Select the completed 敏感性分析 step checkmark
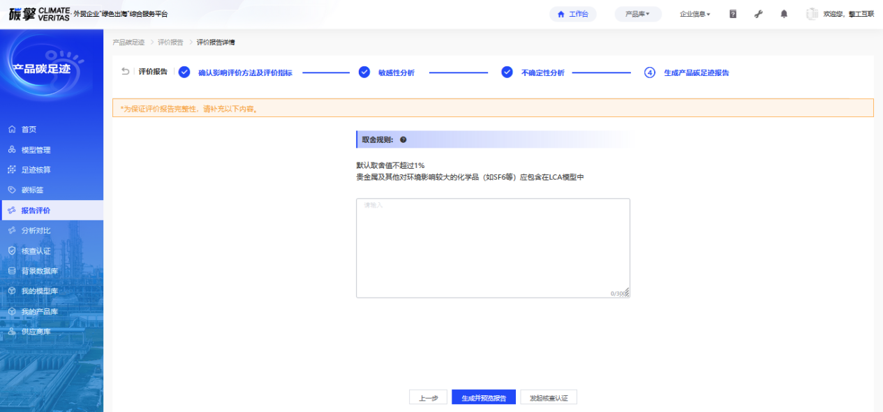This screenshot has height=412, width=883. coord(364,73)
